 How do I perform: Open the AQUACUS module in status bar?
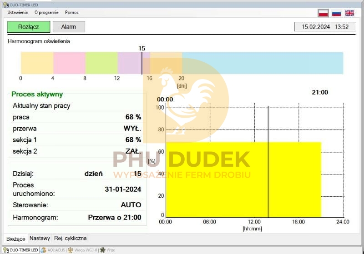pos(53,250)
